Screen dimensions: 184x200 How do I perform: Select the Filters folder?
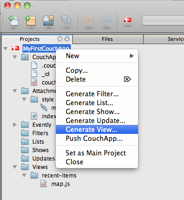click(40, 133)
